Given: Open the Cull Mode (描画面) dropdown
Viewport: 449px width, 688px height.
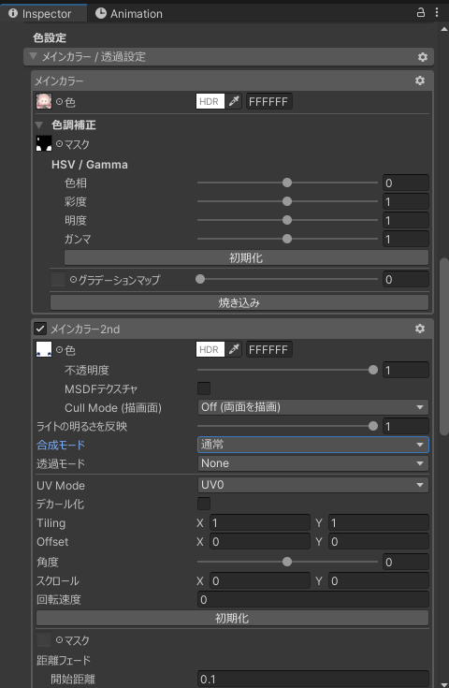Looking at the screenshot, I should tap(313, 407).
